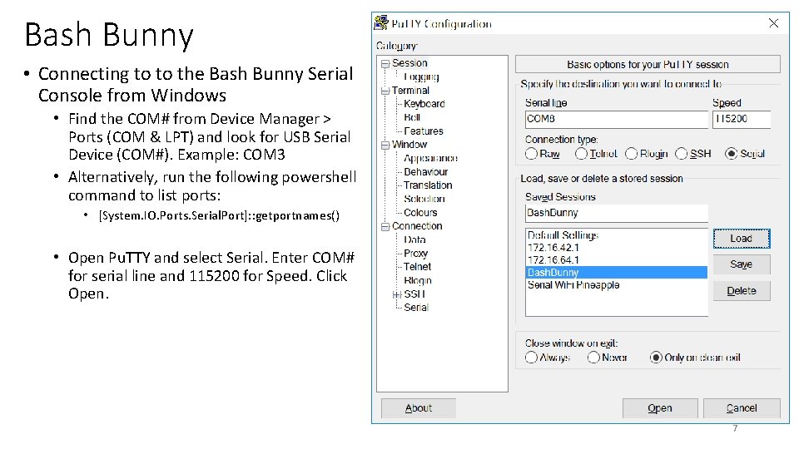Open the Telnet category in the tree
Viewport: 799px width, 449px height.
417,267
